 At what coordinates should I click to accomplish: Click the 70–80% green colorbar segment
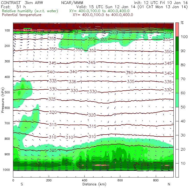coord(177,72)
